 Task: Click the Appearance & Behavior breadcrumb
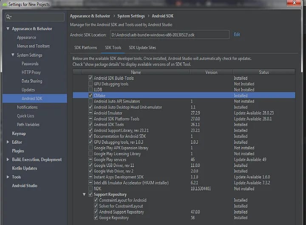pos(90,16)
